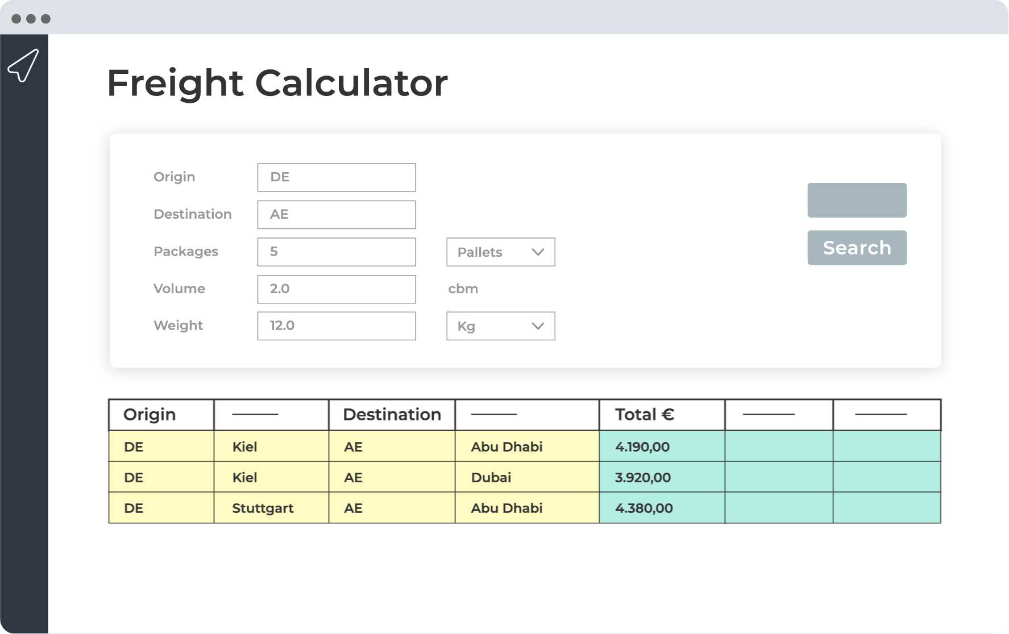Click the Volume field showing 2.0
This screenshot has height=634, width=1009.
(337, 289)
